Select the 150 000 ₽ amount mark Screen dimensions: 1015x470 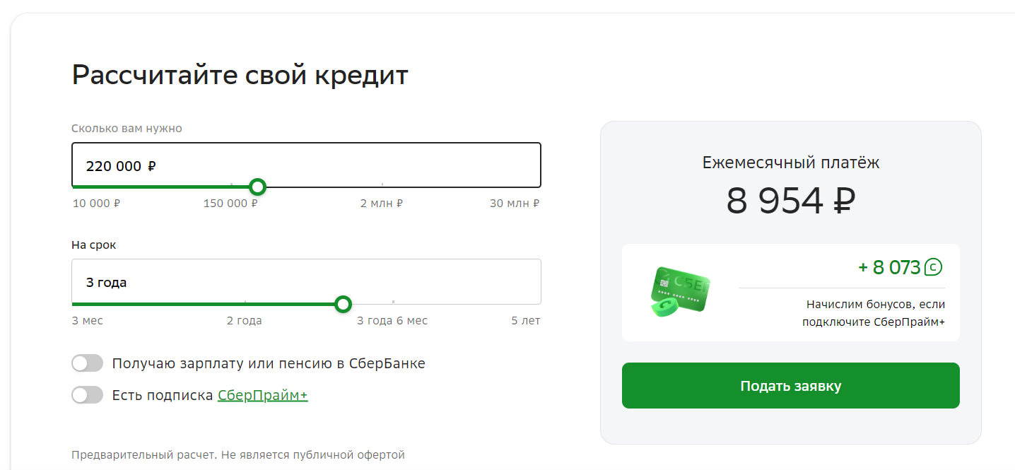(230, 204)
